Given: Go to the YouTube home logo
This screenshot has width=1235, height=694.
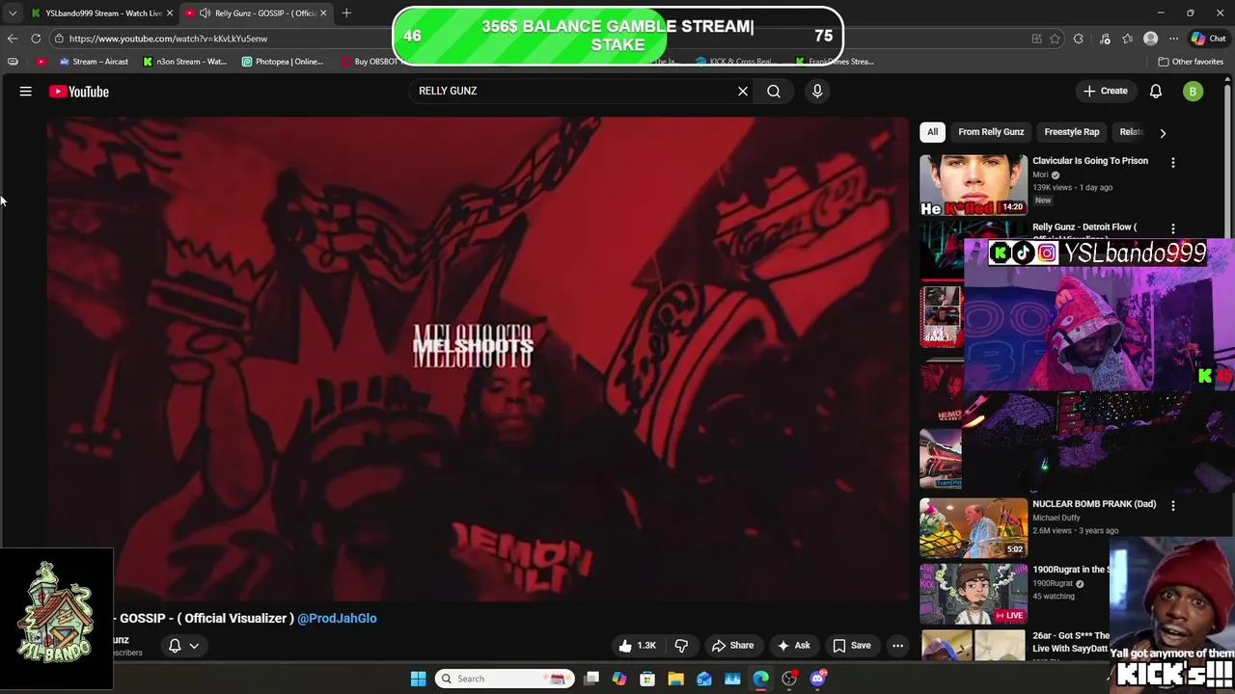Looking at the screenshot, I should pyautogui.click(x=79, y=92).
